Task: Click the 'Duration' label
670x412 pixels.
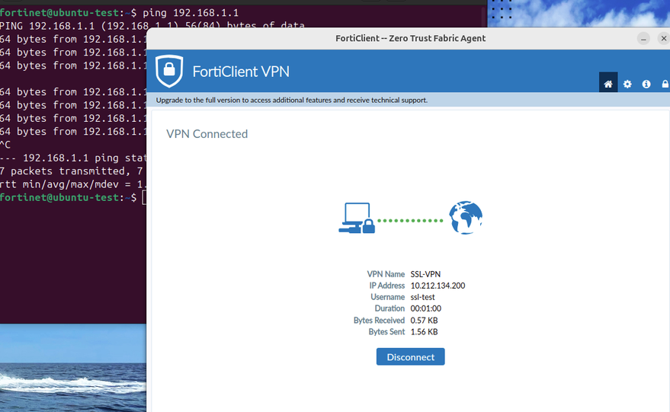Action: point(389,308)
